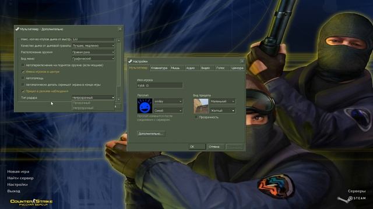The width and height of the screenshot is (373, 209).
Task: Switch to the 'Мультиплеер' tab
Action: (138, 68)
